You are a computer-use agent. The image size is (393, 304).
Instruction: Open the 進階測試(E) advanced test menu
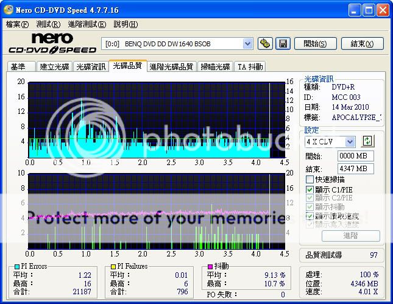click(87, 24)
